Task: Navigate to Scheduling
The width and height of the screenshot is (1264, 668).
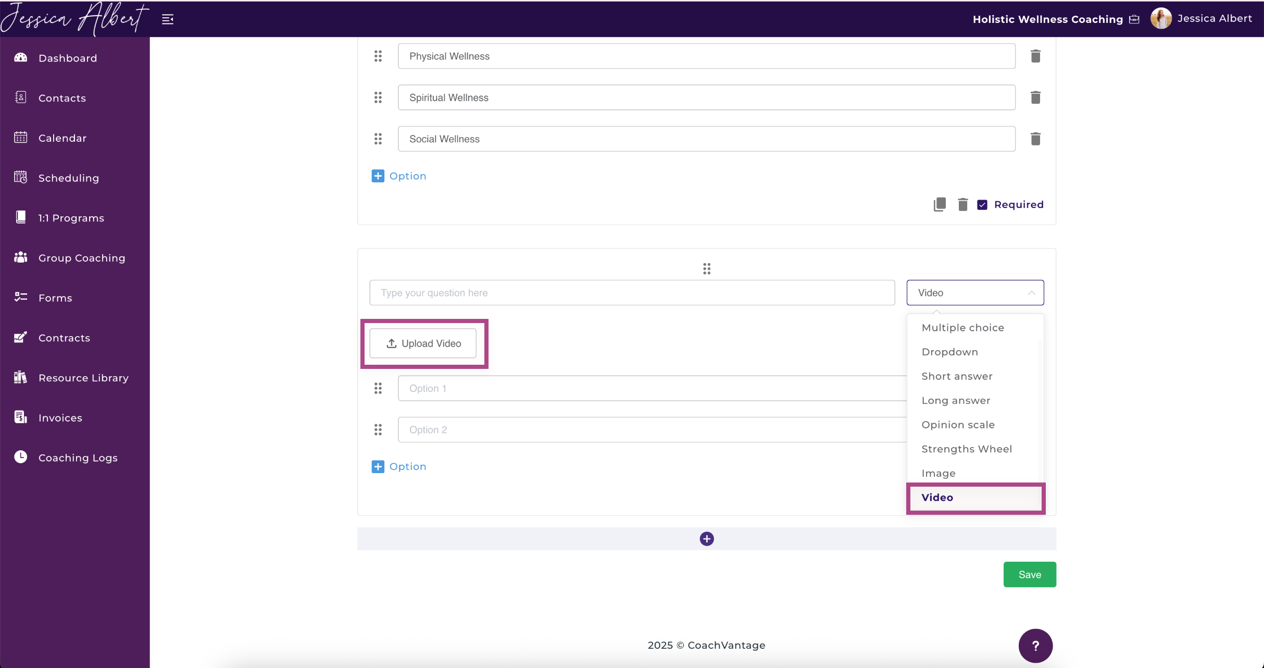Action: 69,178
